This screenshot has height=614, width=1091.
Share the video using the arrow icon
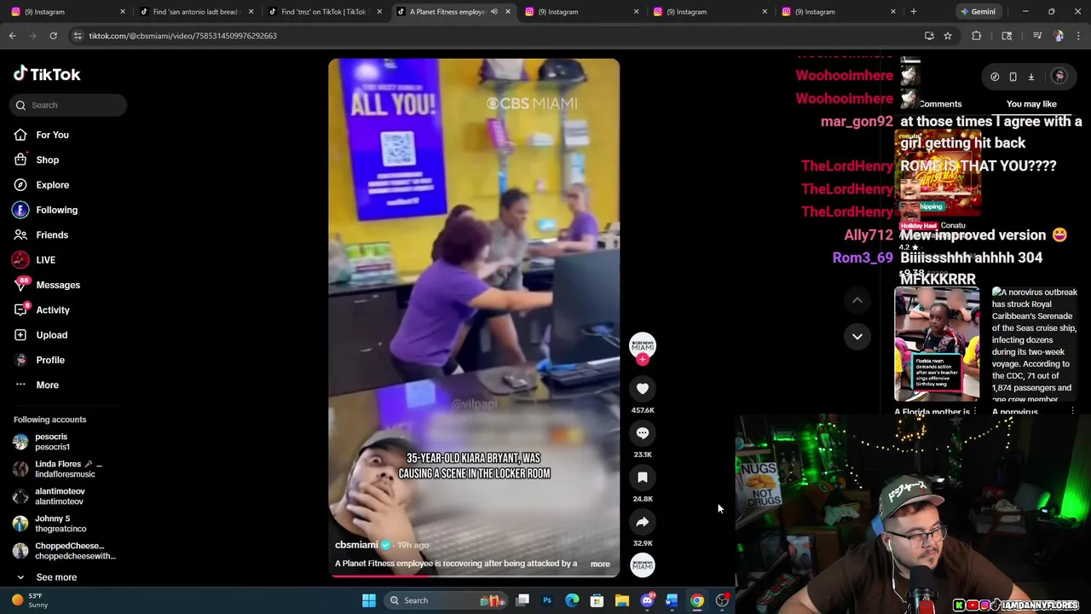pos(643,522)
